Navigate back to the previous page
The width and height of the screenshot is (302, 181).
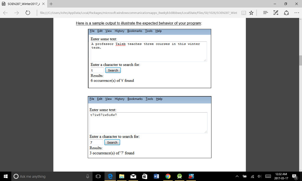click(x=5, y=13)
